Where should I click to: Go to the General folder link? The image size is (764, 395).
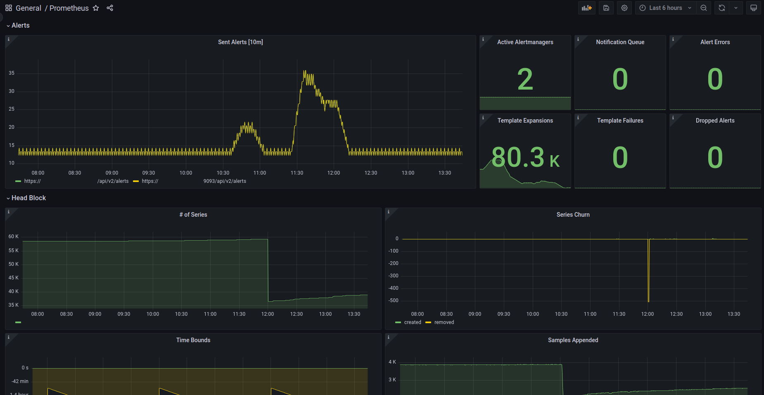(28, 8)
